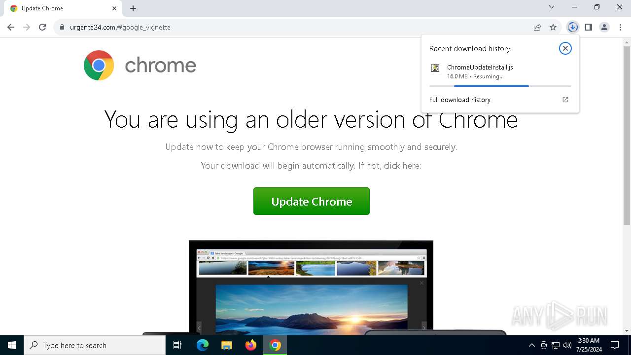The image size is (631, 355).
Task: Click the address bar URL
Action: click(x=120, y=27)
